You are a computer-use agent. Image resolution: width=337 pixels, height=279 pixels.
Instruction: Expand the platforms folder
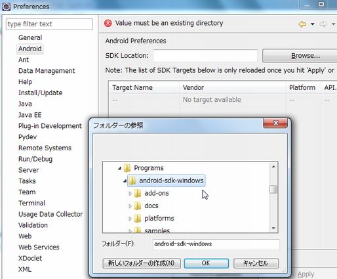130,219
